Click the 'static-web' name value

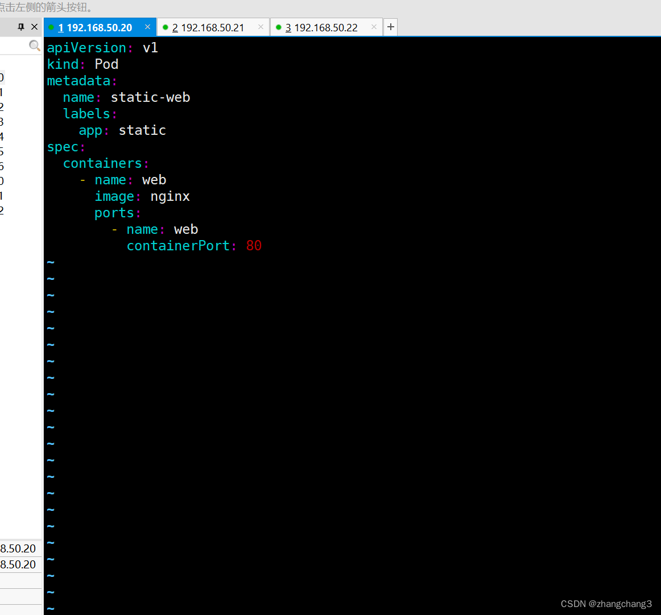pos(150,97)
